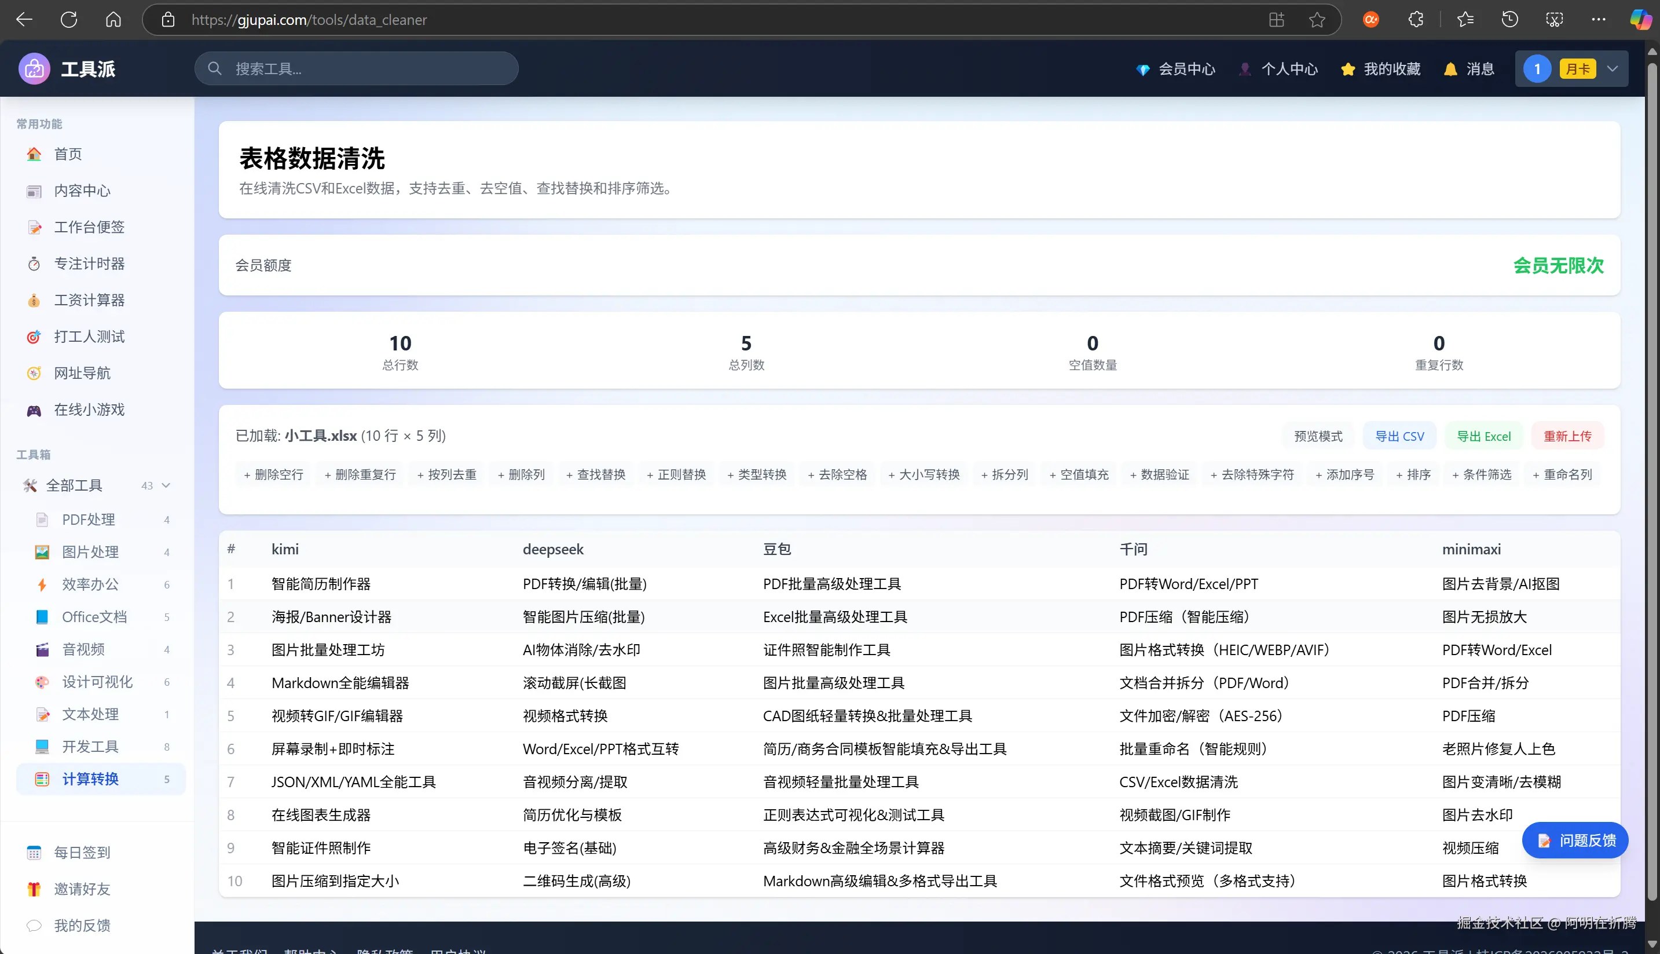Add 删除空行 operation
1660x954 pixels.
273,474
